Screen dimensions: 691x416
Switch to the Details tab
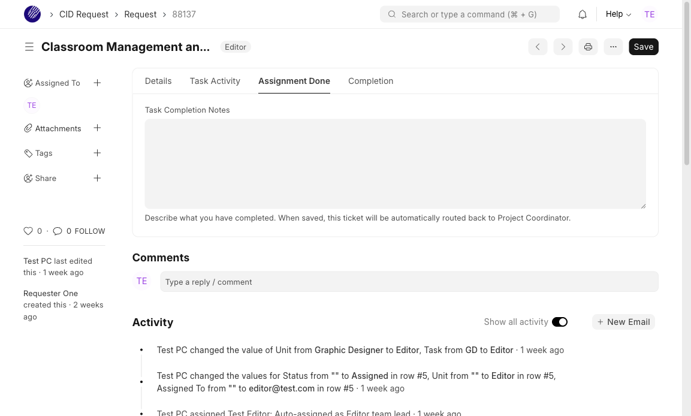click(x=158, y=81)
